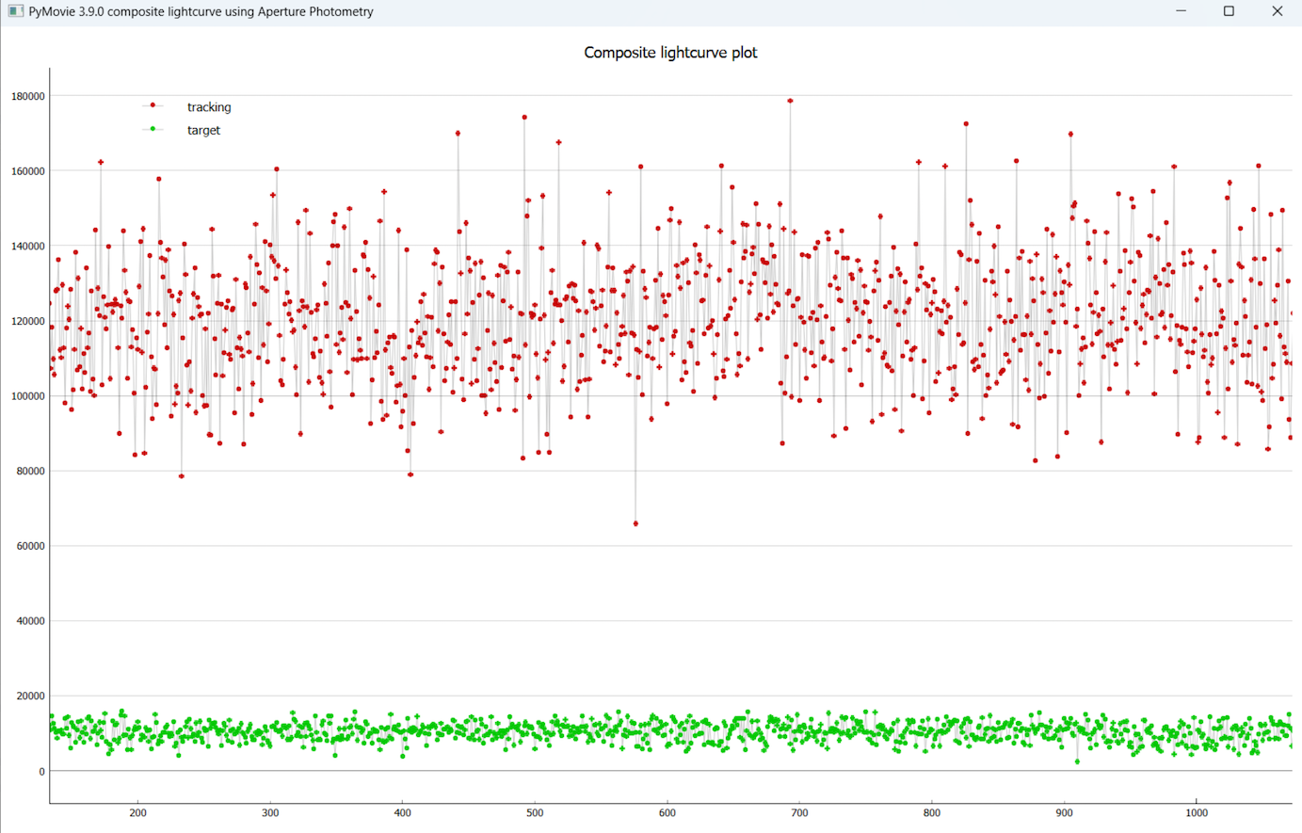
Task: Click the 0 label on the y-axis
Action: coord(41,772)
